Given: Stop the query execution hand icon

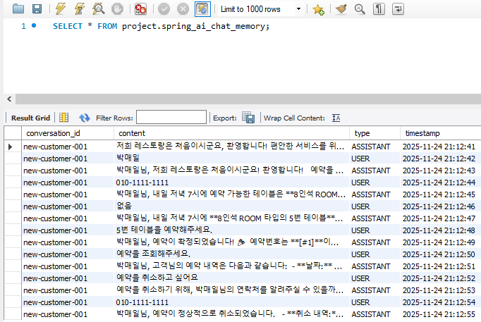Looking at the screenshot, I should pos(117,9).
